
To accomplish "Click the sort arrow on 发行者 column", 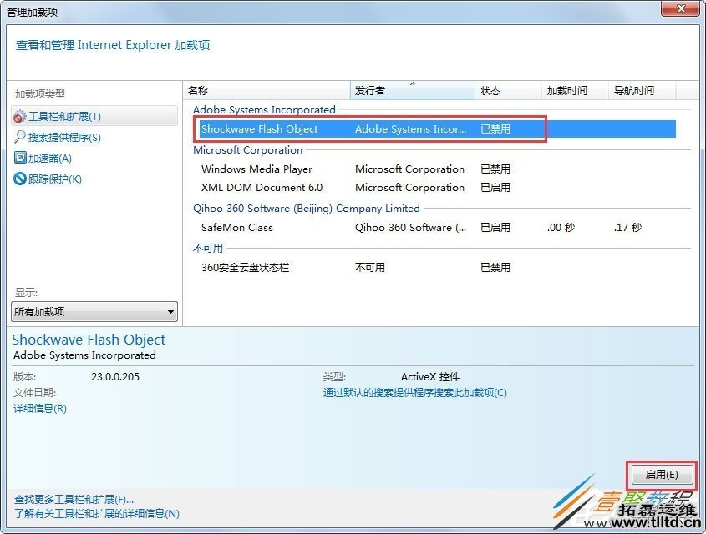I will (414, 83).
